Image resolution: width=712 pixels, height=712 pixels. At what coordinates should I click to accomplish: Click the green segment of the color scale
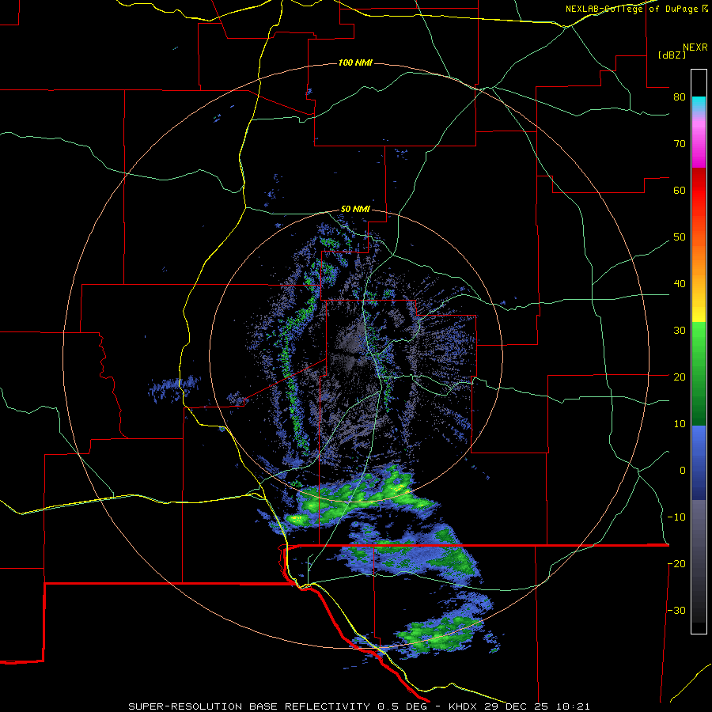699,373
